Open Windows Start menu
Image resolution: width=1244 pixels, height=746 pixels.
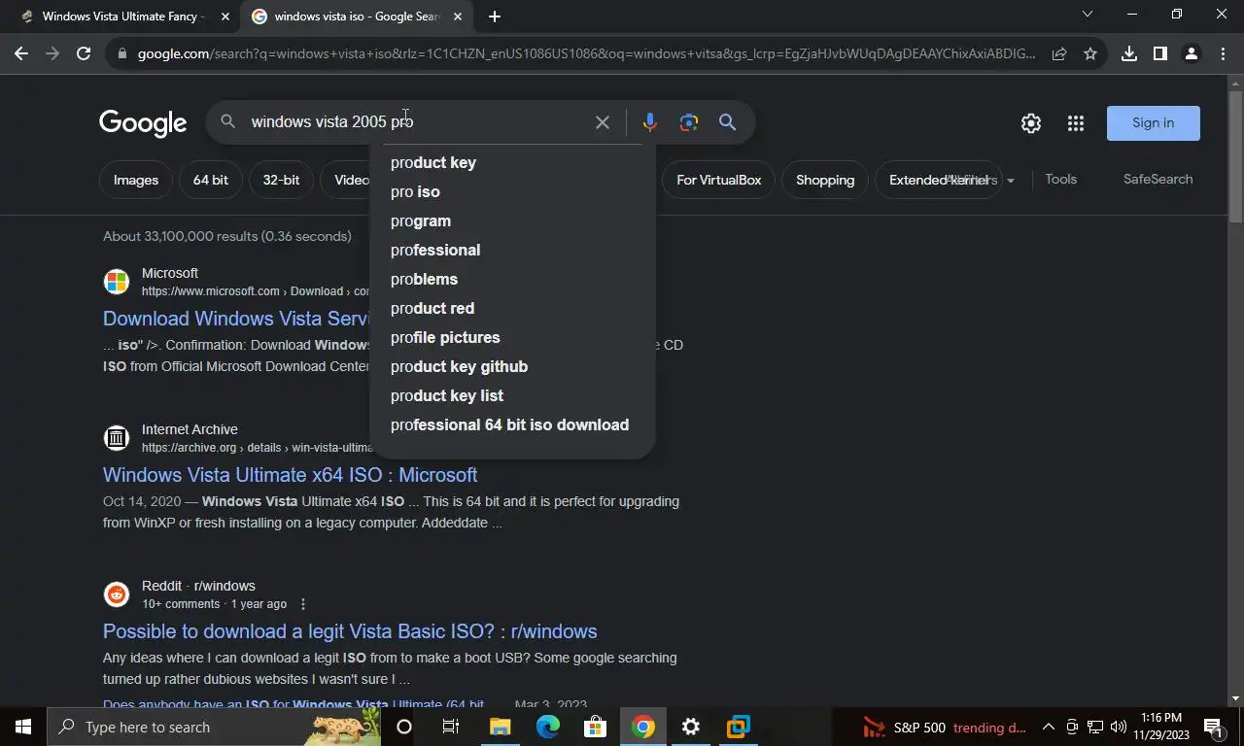[23, 727]
